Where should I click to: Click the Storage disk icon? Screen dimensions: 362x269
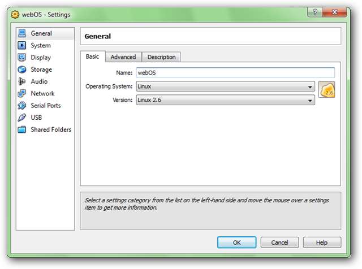[x=22, y=70]
